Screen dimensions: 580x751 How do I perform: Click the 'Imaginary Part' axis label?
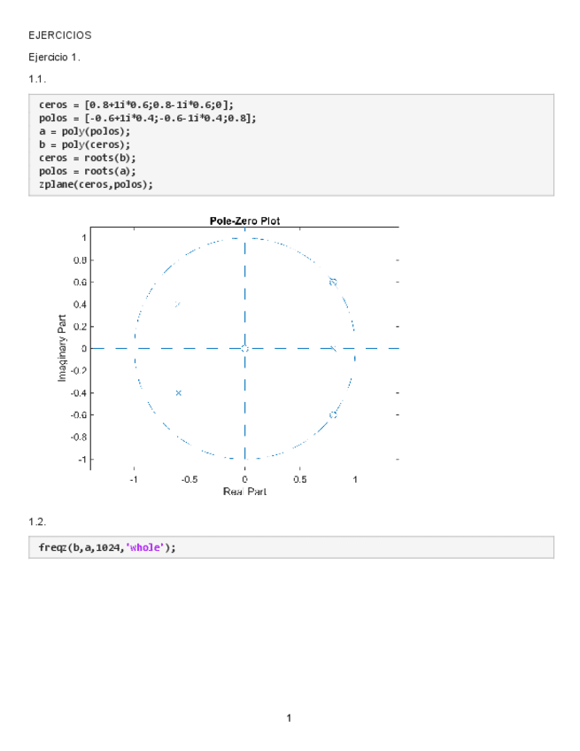pyautogui.click(x=63, y=348)
